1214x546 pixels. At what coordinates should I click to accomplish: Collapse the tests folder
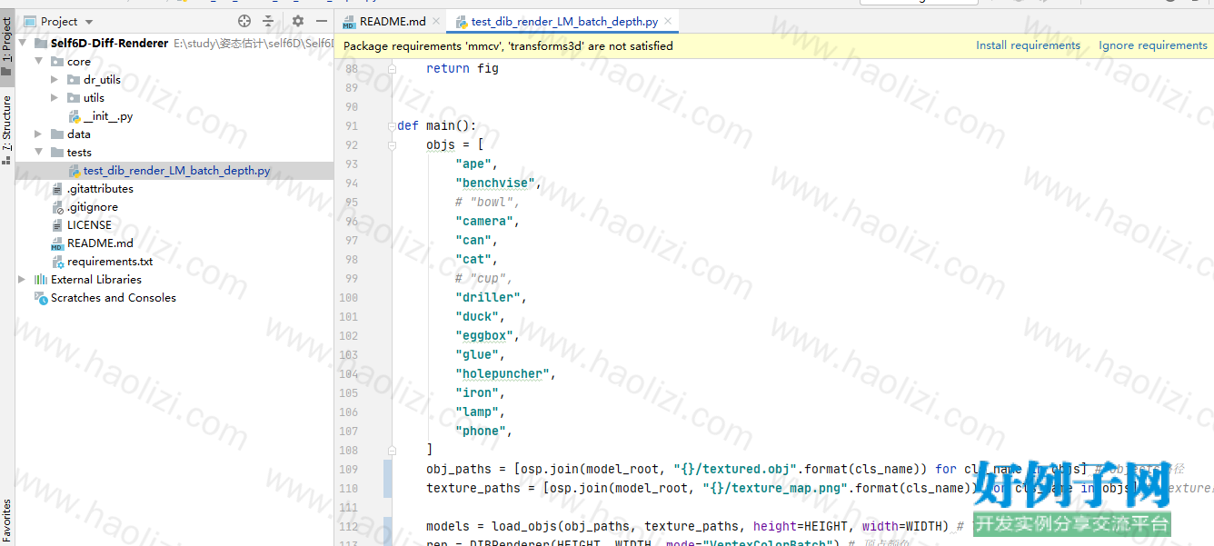pos(38,153)
